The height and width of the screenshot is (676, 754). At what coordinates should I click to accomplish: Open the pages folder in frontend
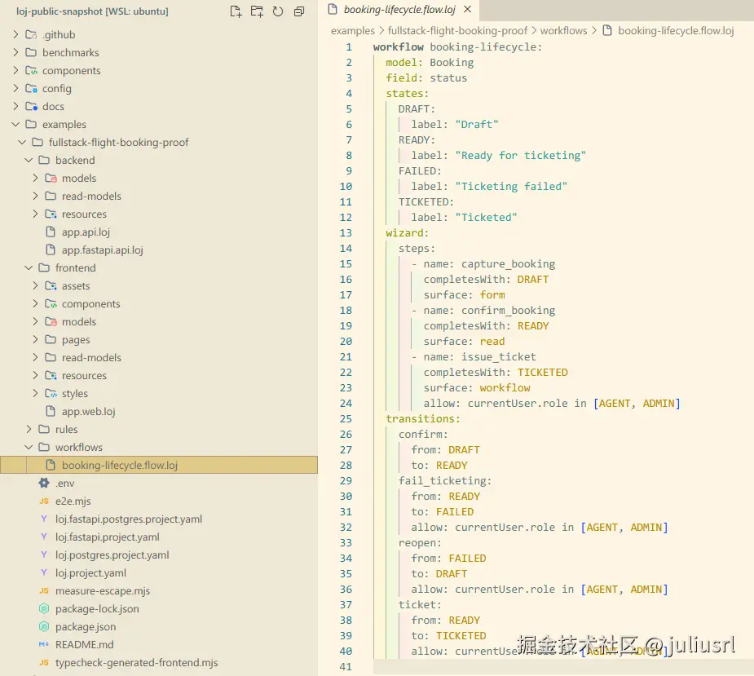[76, 340]
